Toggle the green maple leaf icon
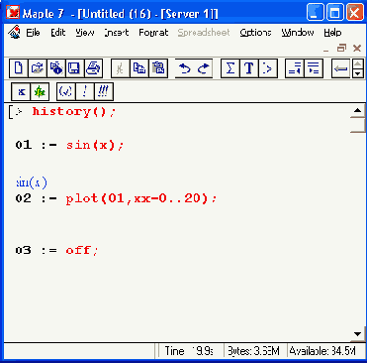This screenshot has height=363, width=367. pos(40,91)
